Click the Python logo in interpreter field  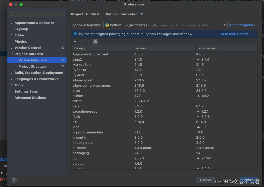click(107, 25)
